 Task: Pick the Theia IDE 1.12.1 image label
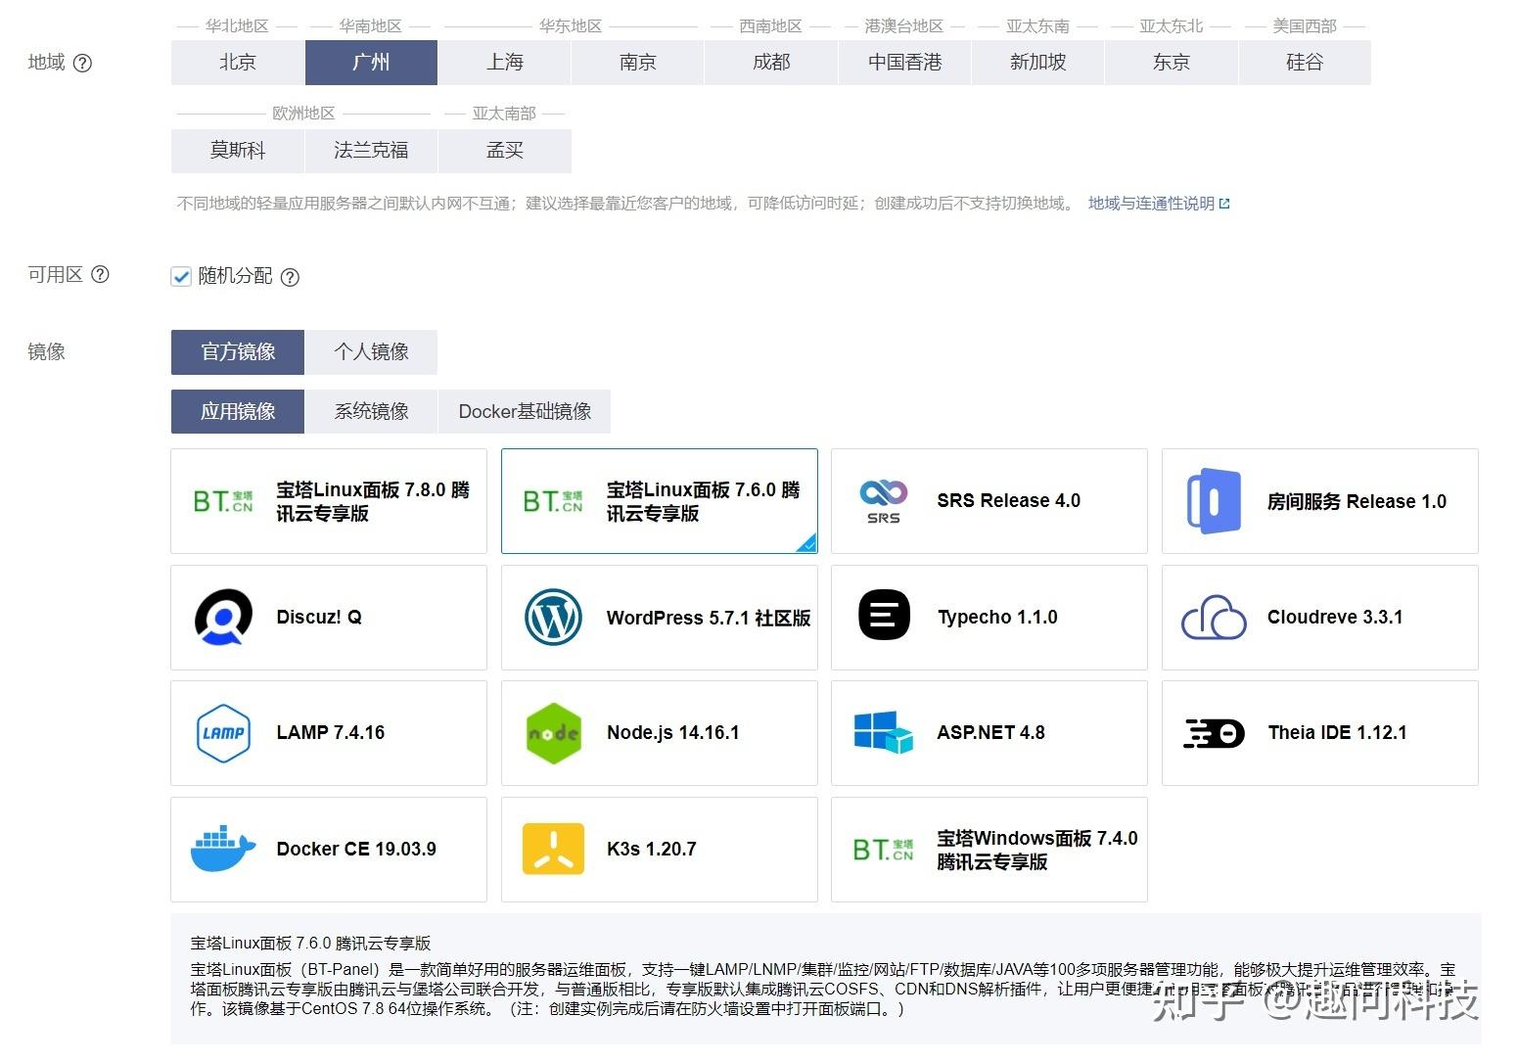(1337, 733)
